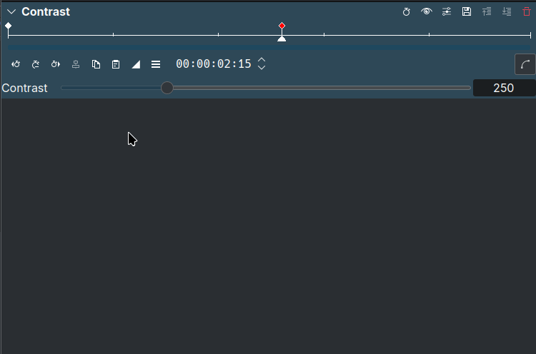
Task: Collapse the Contrast effect panel
Action: point(11,12)
